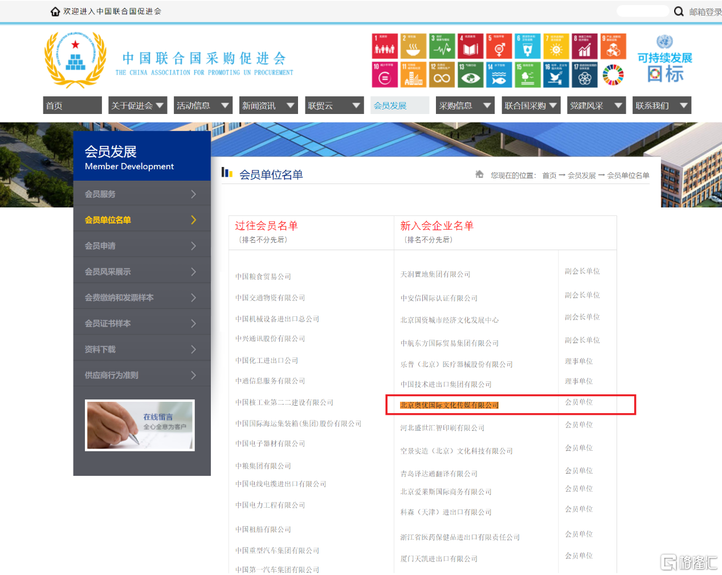
Task: Click the search input field at top
Action: [x=643, y=11]
